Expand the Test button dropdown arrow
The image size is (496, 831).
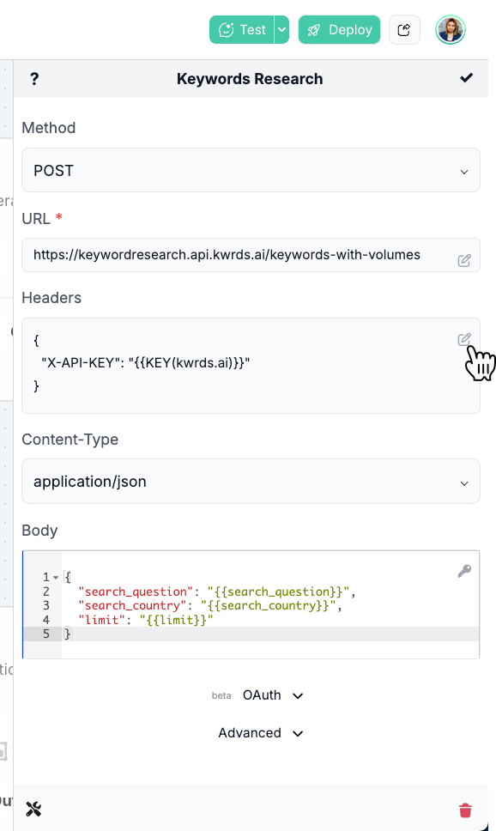click(282, 30)
